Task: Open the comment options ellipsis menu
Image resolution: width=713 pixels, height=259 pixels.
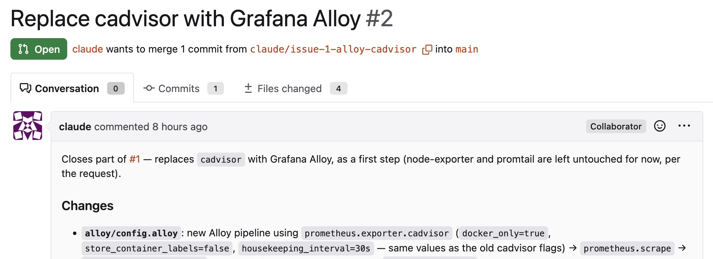Action: 684,126
